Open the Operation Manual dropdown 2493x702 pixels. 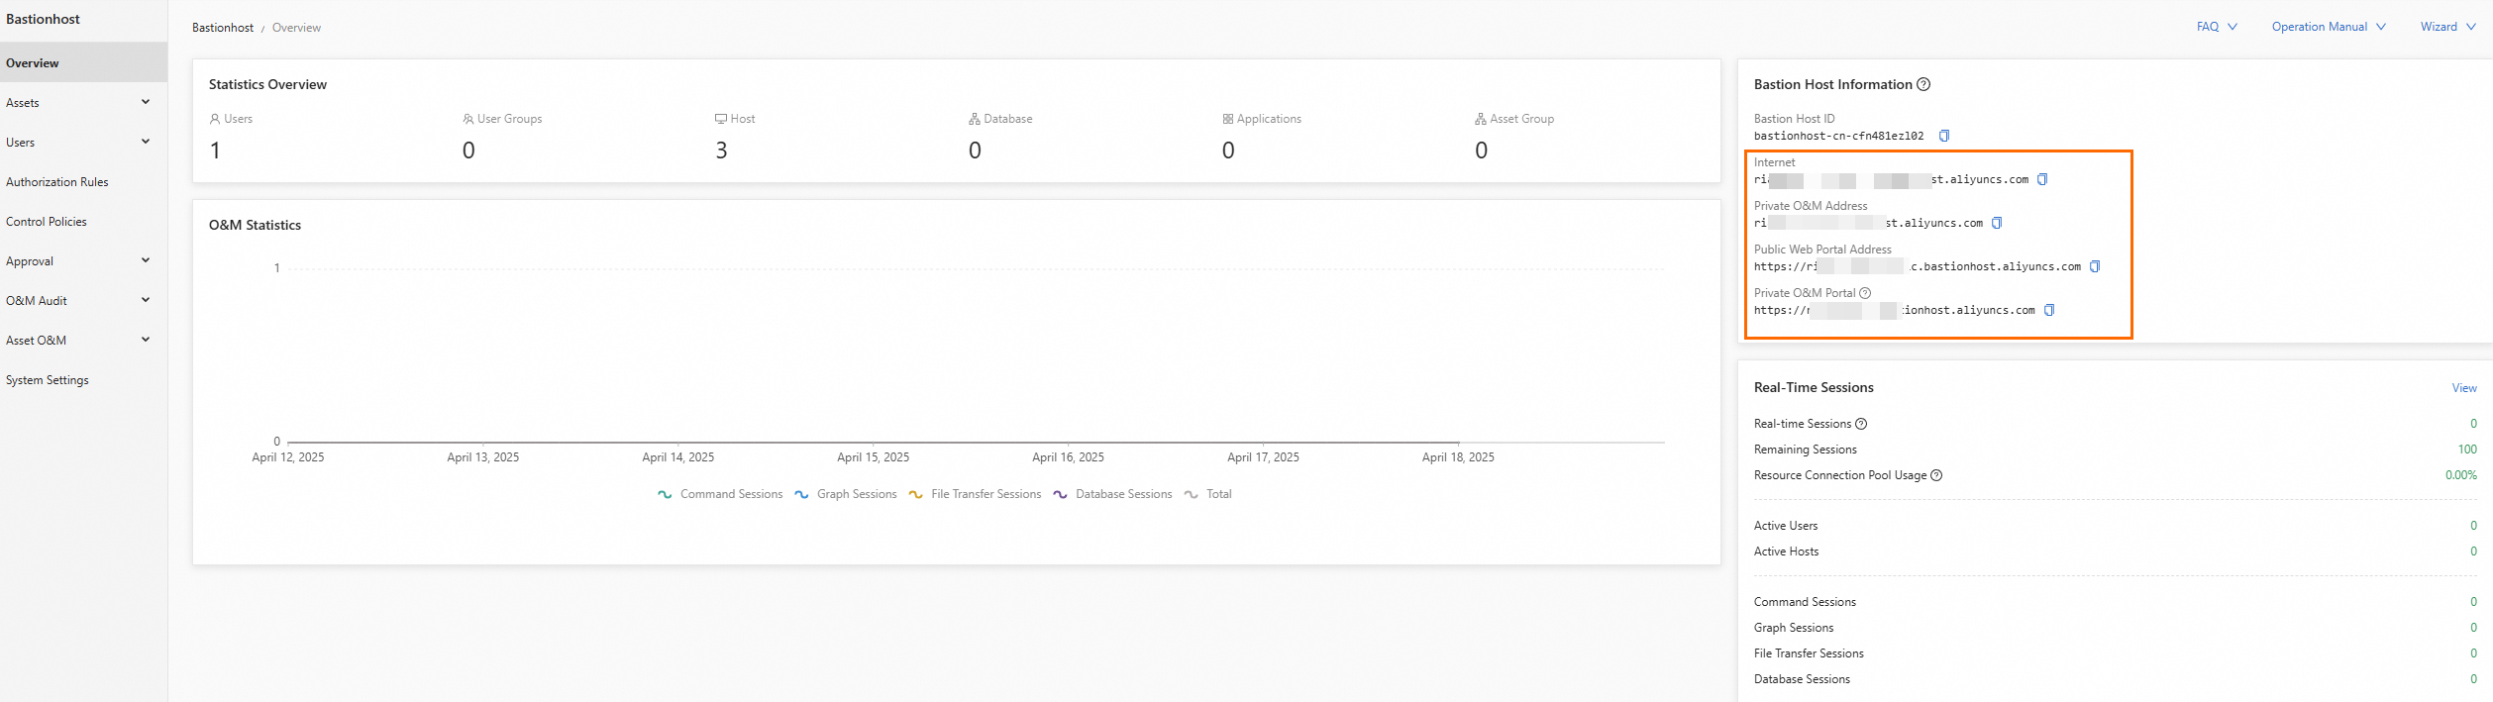2329,27
